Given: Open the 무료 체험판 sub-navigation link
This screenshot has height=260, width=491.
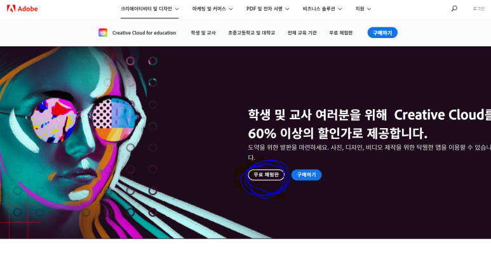Looking at the screenshot, I should pyautogui.click(x=340, y=32).
